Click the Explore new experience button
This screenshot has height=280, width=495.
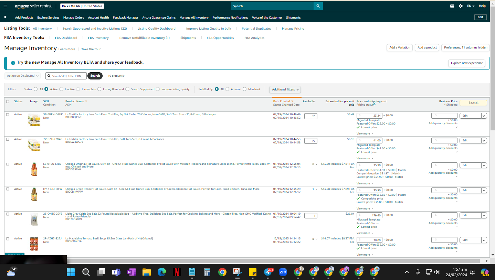467,63
